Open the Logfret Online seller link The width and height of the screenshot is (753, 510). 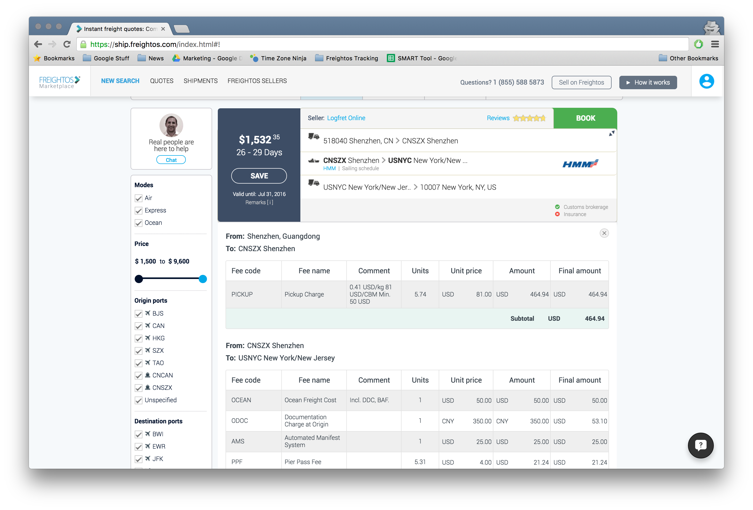point(346,118)
